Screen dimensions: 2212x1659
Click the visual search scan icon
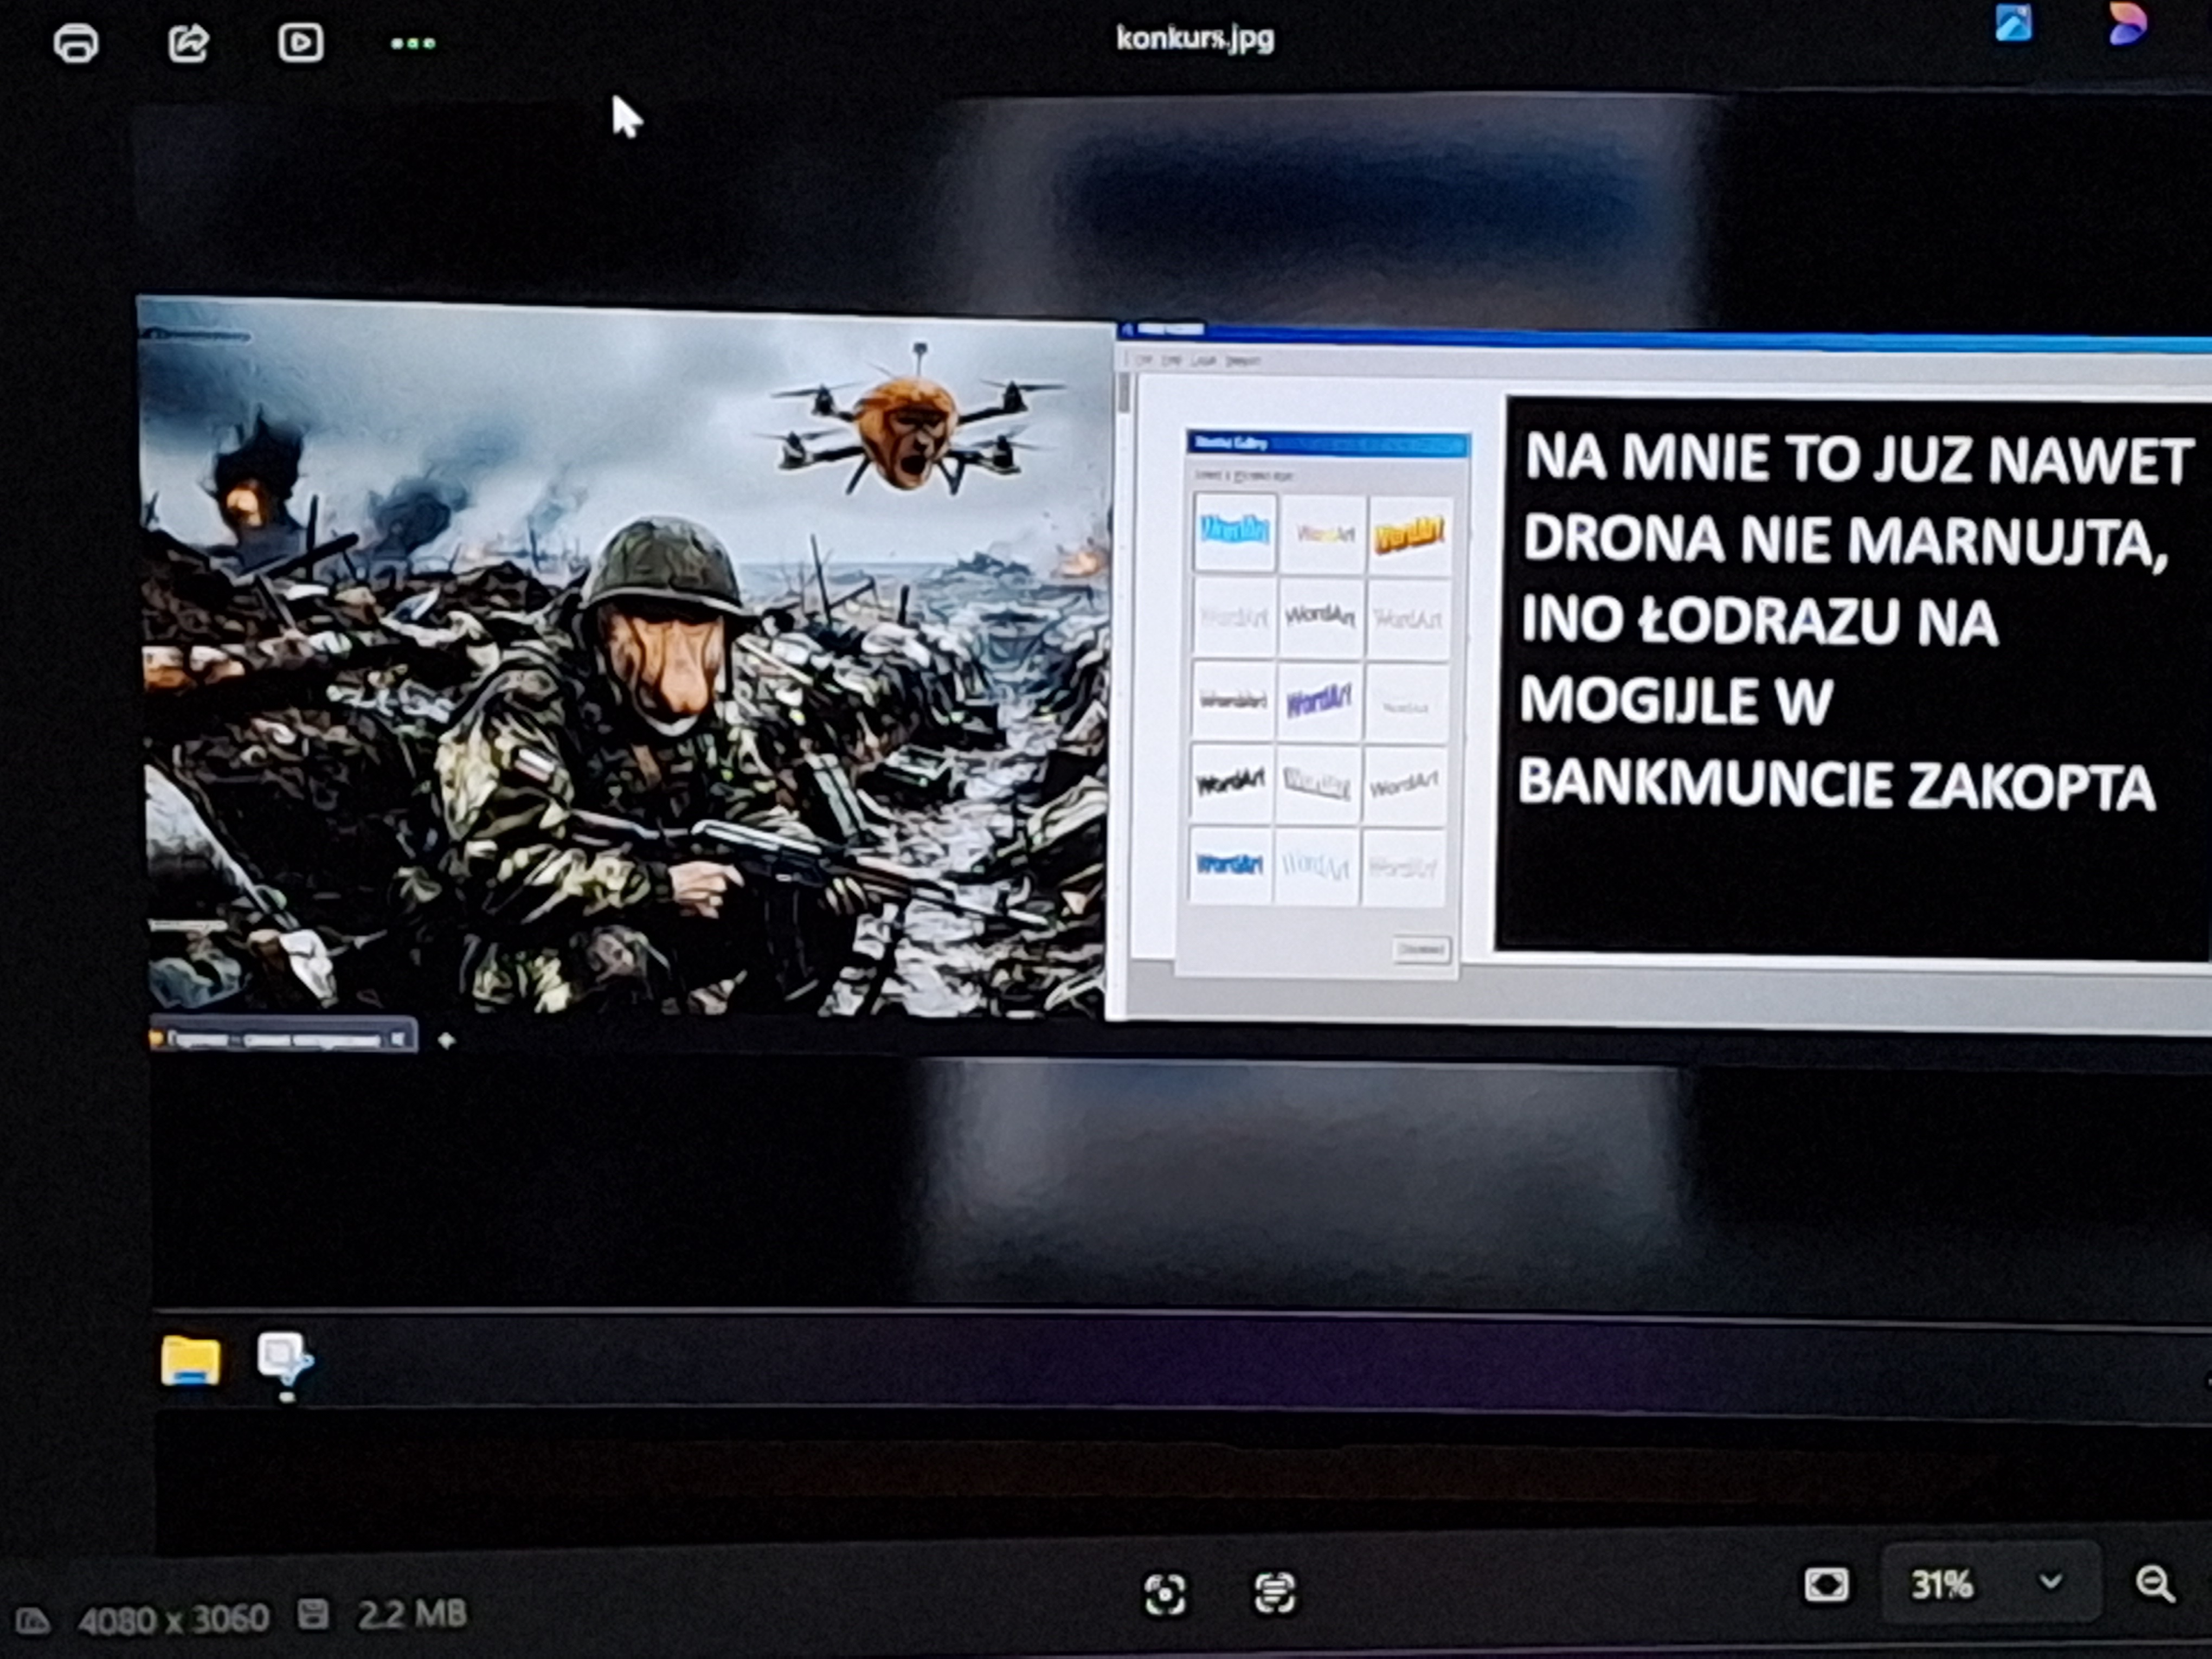[x=1165, y=1594]
